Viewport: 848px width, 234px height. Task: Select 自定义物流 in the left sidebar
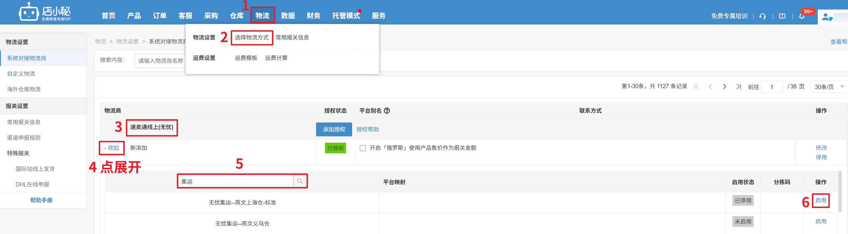click(21, 74)
